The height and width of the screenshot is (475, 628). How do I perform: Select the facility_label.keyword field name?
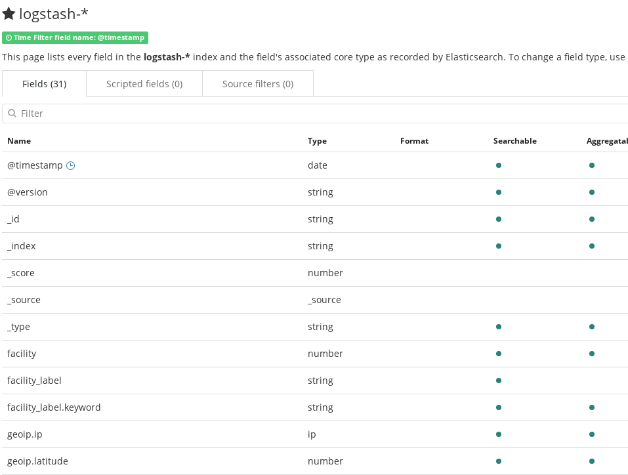tap(54, 407)
